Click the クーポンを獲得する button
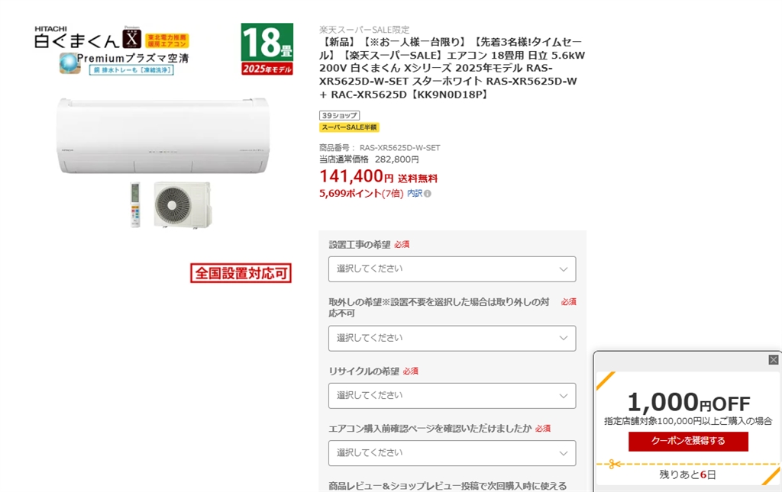The height and width of the screenshot is (492, 782). coord(688,441)
